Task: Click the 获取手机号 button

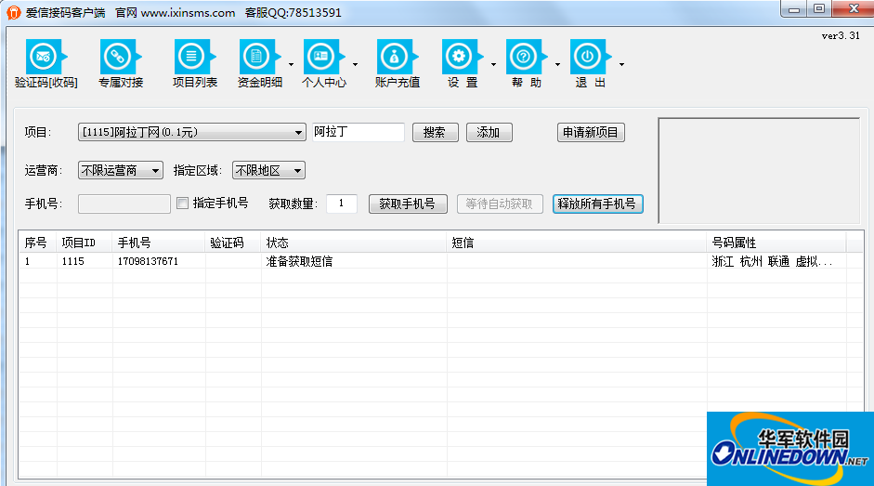Action: [408, 204]
